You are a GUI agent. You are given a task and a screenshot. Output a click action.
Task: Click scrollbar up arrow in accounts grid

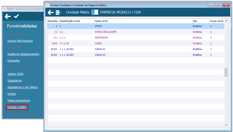[x=226, y=21]
